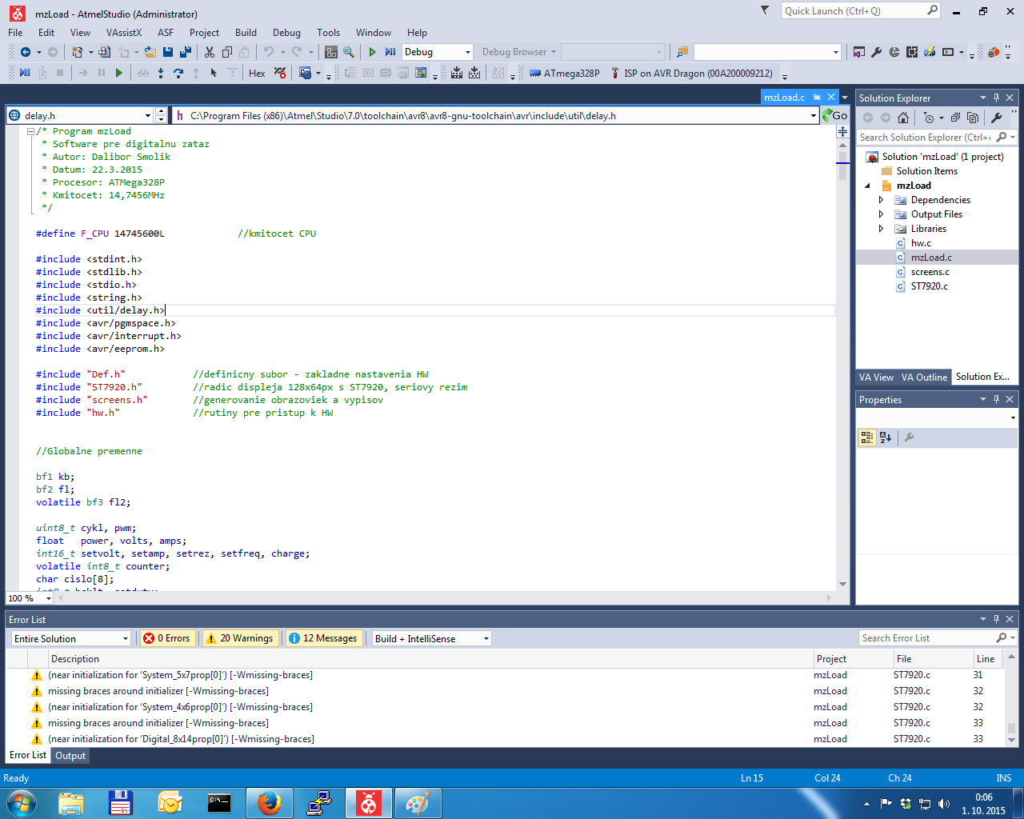Screen dimensions: 1024x819
Task: Click the Save icon in toolbar
Action: coord(168,52)
